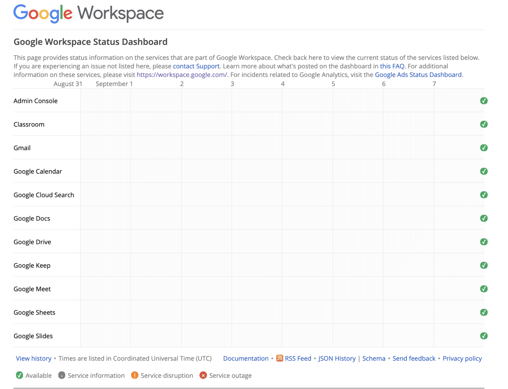Click the RSS Feed orange icon
Image resolution: width=508 pixels, height=389 pixels.
pos(279,358)
